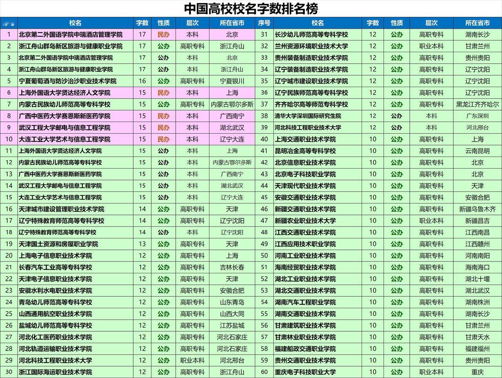Select the 序号 column header
This screenshot has height=378, width=502.
coord(264,23)
